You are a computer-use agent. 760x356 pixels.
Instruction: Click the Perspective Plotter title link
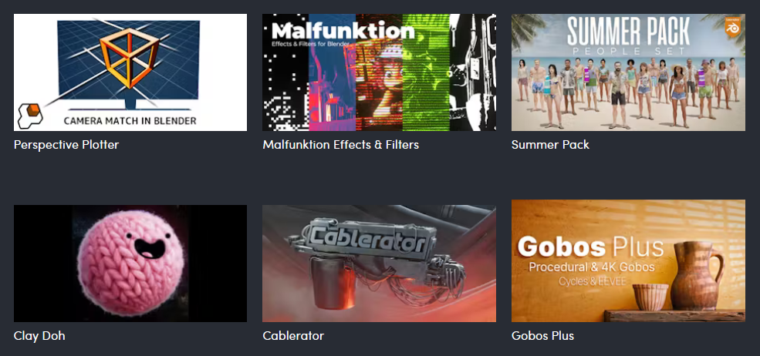(x=66, y=144)
